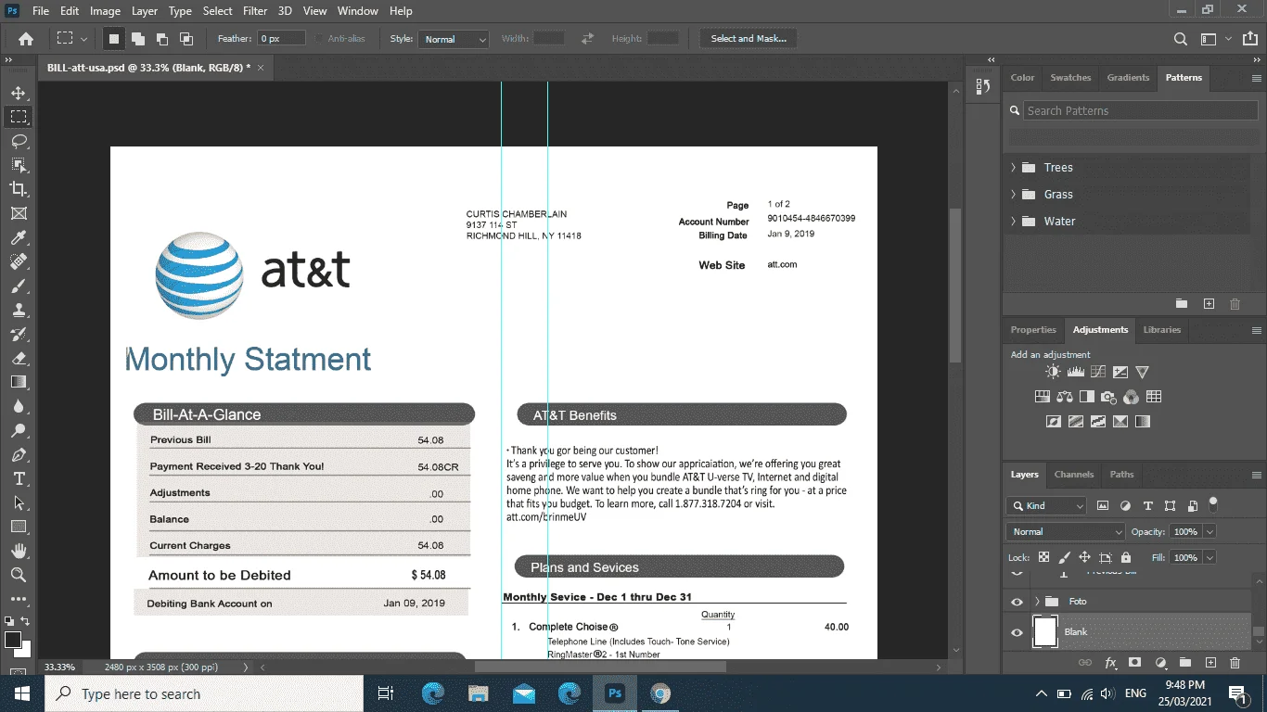
Task: Open the Windows Start menu
Action: pos(22,693)
